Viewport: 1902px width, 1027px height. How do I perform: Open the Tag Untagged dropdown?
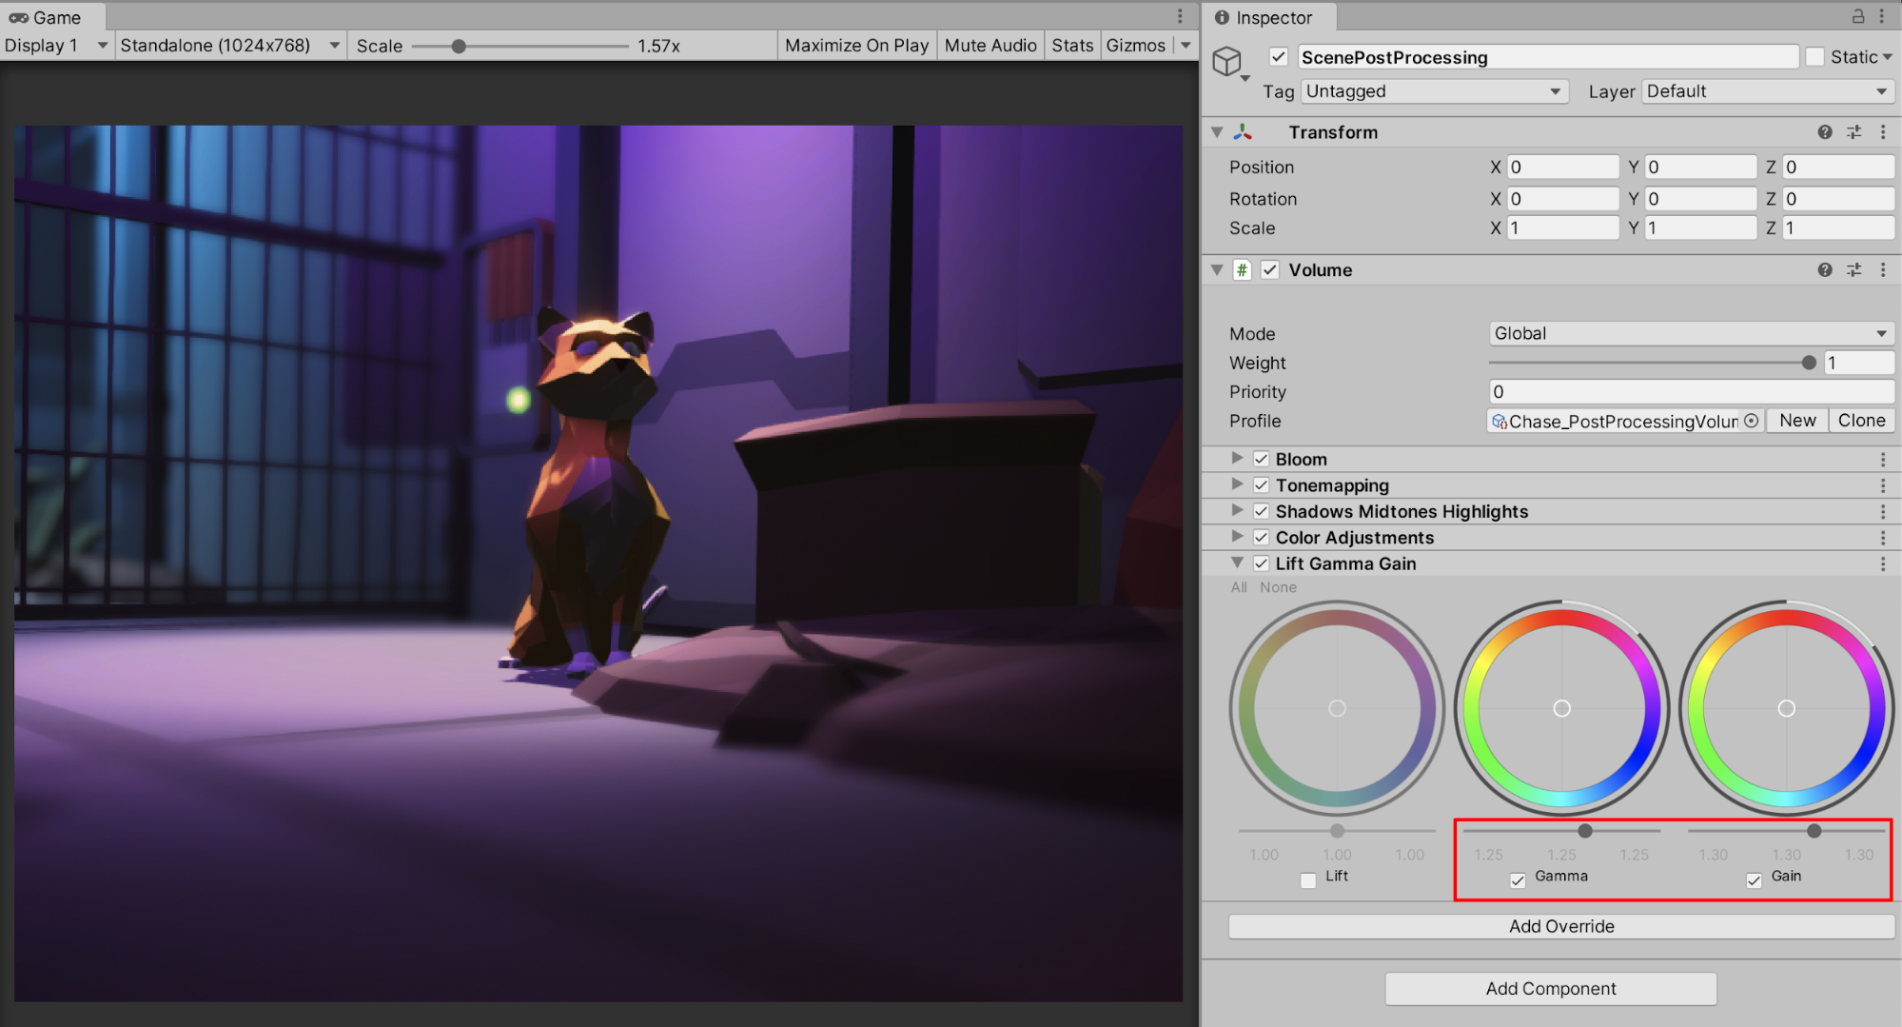coord(1433,91)
